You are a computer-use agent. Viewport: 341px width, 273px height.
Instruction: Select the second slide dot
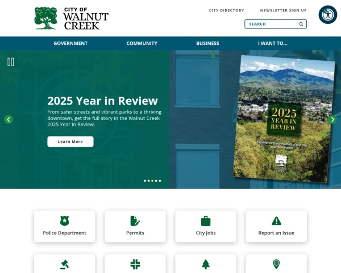click(x=149, y=181)
